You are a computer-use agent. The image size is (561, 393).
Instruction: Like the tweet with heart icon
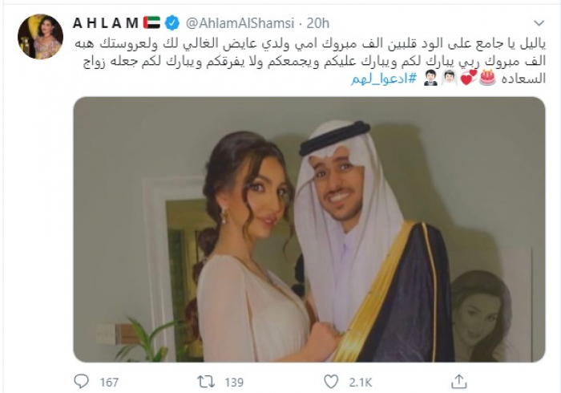pyautogui.click(x=331, y=382)
